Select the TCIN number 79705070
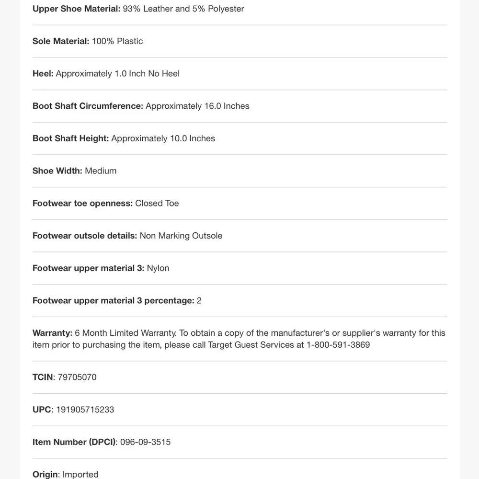 tap(77, 377)
